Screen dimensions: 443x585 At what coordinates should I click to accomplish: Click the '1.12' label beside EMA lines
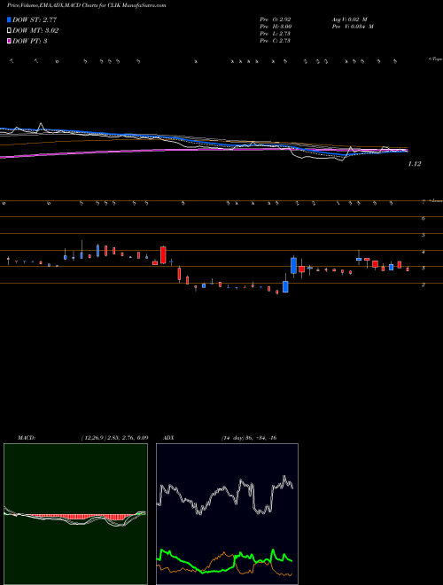click(x=415, y=164)
